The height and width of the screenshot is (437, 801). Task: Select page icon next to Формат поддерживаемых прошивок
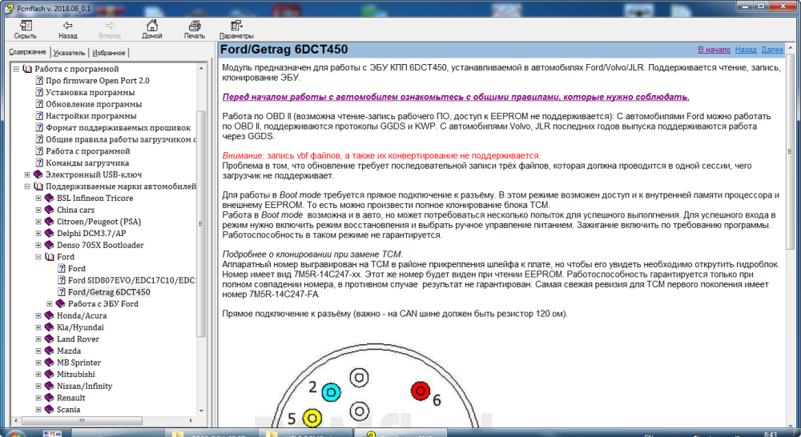[39, 127]
